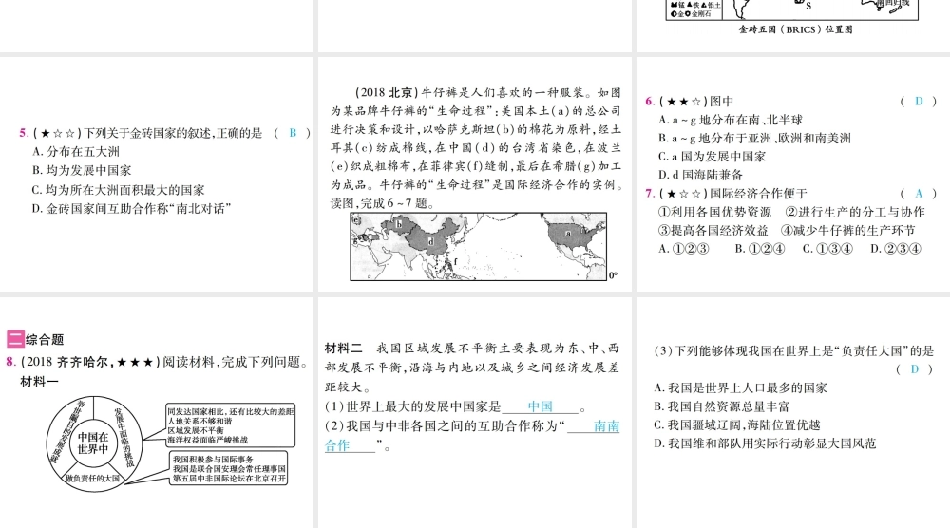Select option 'A. 分布在五大洲'
Viewport: 950px width, 528px height.
(x=76, y=152)
